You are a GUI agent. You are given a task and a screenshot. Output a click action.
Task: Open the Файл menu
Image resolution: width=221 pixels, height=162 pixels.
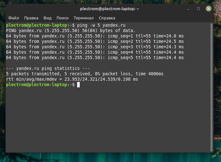(x=14, y=18)
